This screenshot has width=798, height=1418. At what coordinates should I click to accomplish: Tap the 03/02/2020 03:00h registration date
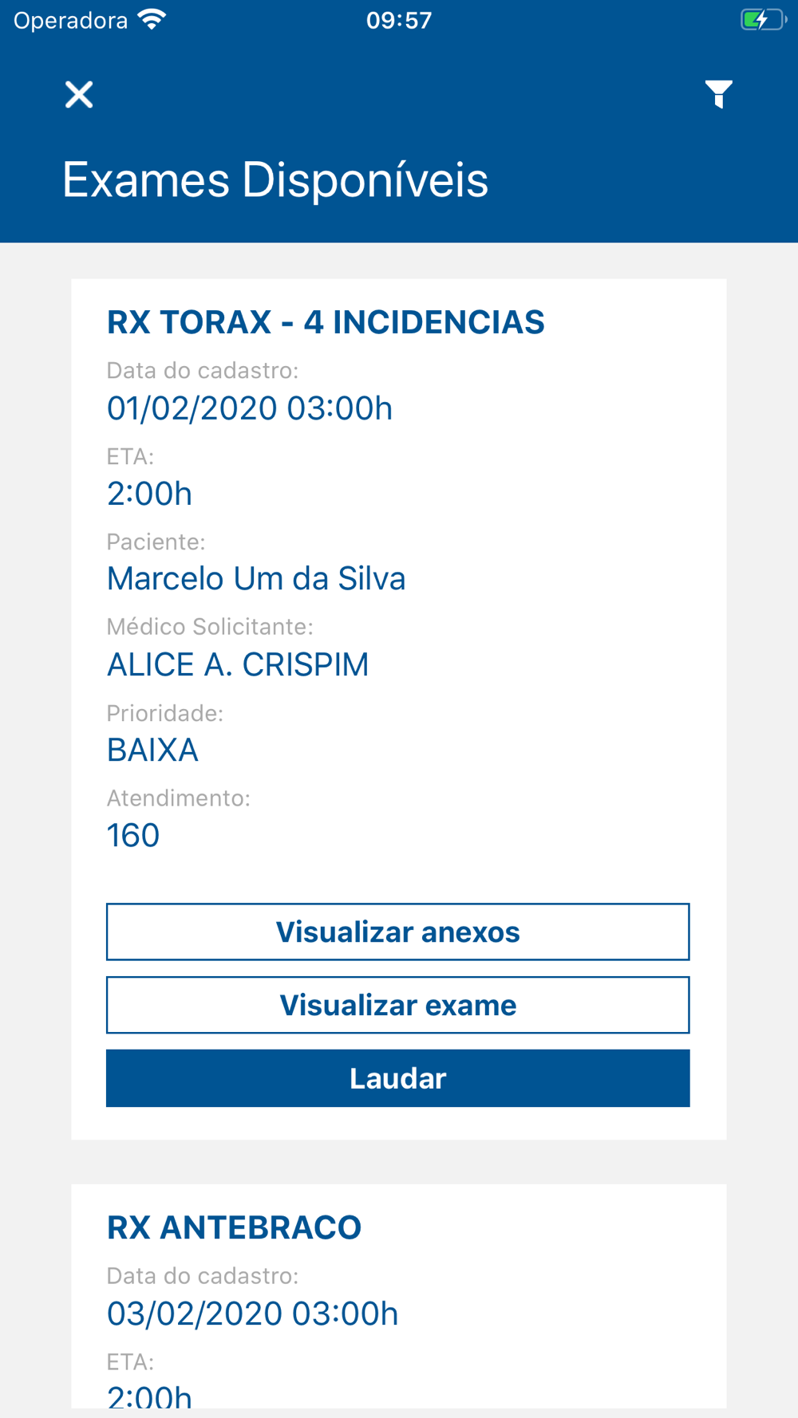click(252, 1314)
